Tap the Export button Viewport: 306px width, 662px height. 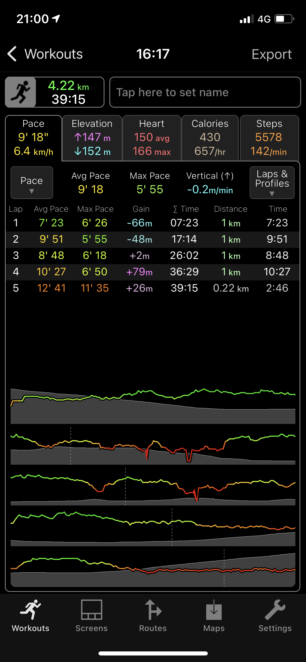tap(271, 54)
